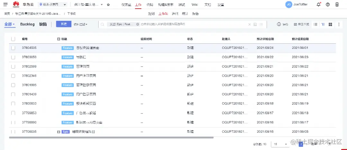Open the 代码 tab
The image size is (347, 150).
[150, 4]
